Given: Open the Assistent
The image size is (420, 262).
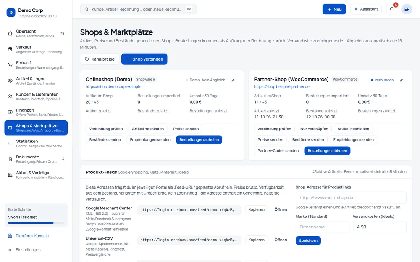Looking at the screenshot, I should click(x=366, y=9).
